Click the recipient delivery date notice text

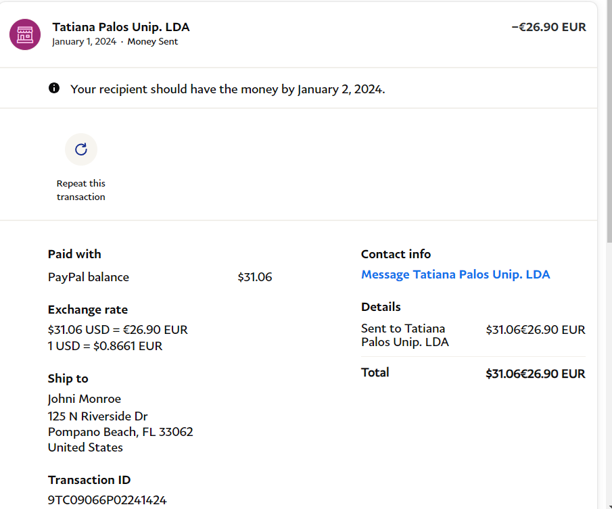tap(227, 89)
